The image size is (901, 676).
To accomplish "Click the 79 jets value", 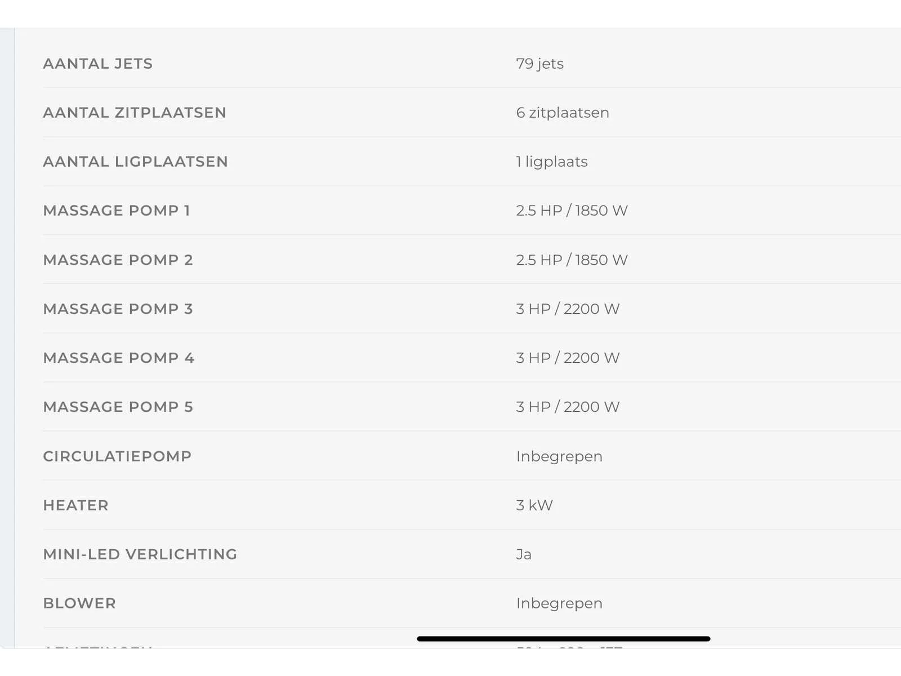I will 539,64.
